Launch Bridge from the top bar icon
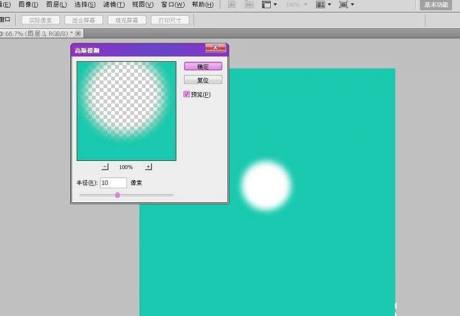The height and width of the screenshot is (316, 460). tap(232, 5)
